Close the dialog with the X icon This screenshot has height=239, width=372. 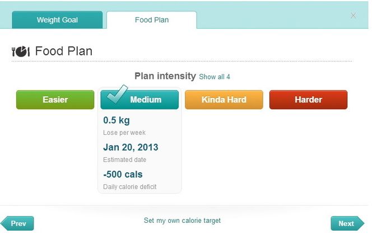[353, 16]
